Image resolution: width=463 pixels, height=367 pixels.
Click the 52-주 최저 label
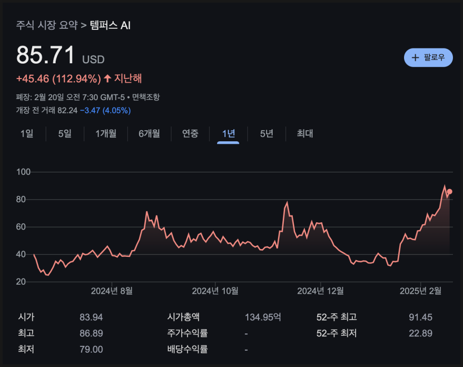pyautogui.click(x=336, y=333)
